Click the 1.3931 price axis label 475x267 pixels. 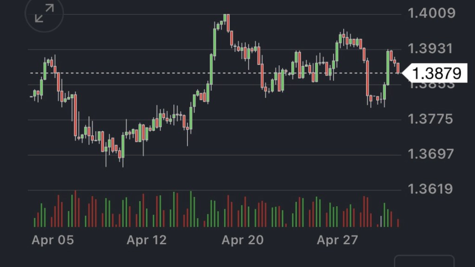click(431, 49)
